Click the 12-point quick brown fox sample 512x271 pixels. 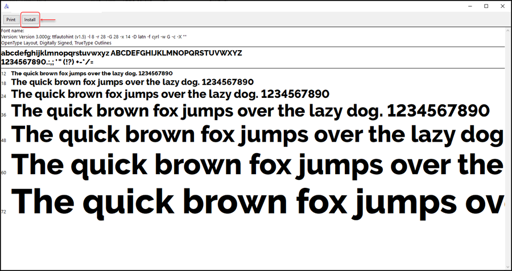click(92, 73)
